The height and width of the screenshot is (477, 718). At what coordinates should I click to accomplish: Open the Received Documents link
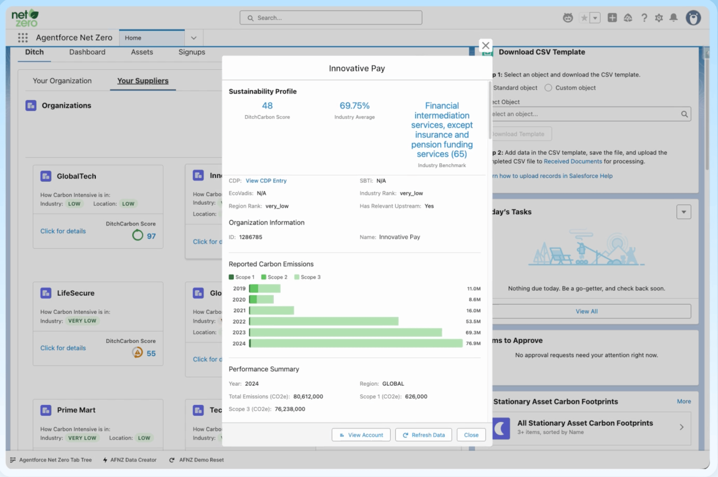coord(573,161)
